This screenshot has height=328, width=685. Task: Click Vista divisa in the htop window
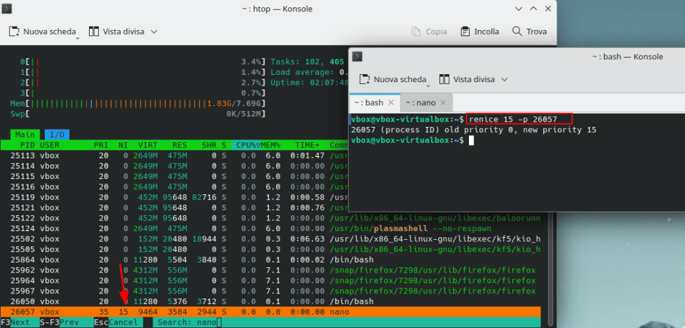pos(116,31)
